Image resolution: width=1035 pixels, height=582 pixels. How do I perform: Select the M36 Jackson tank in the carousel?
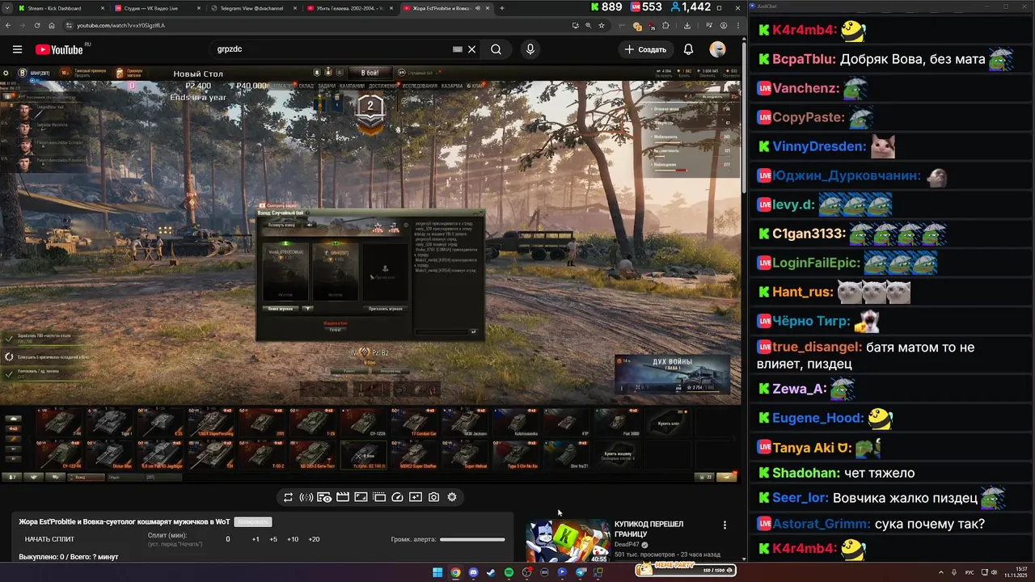tap(464, 422)
